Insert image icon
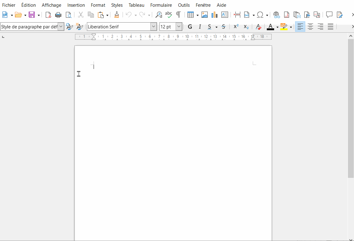The height and width of the screenshot is (241, 354). (x=205, y=15)
